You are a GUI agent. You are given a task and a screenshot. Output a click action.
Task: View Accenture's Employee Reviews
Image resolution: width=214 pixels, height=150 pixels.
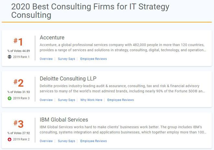[x=93, y=59]
